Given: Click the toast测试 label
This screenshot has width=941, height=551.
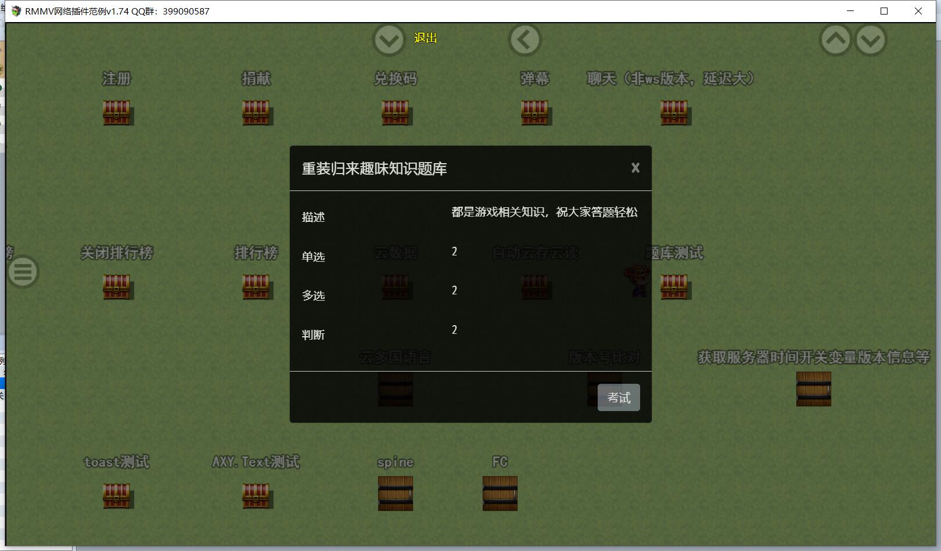Looking at the screenshot, I should click(x=117, y=462).
